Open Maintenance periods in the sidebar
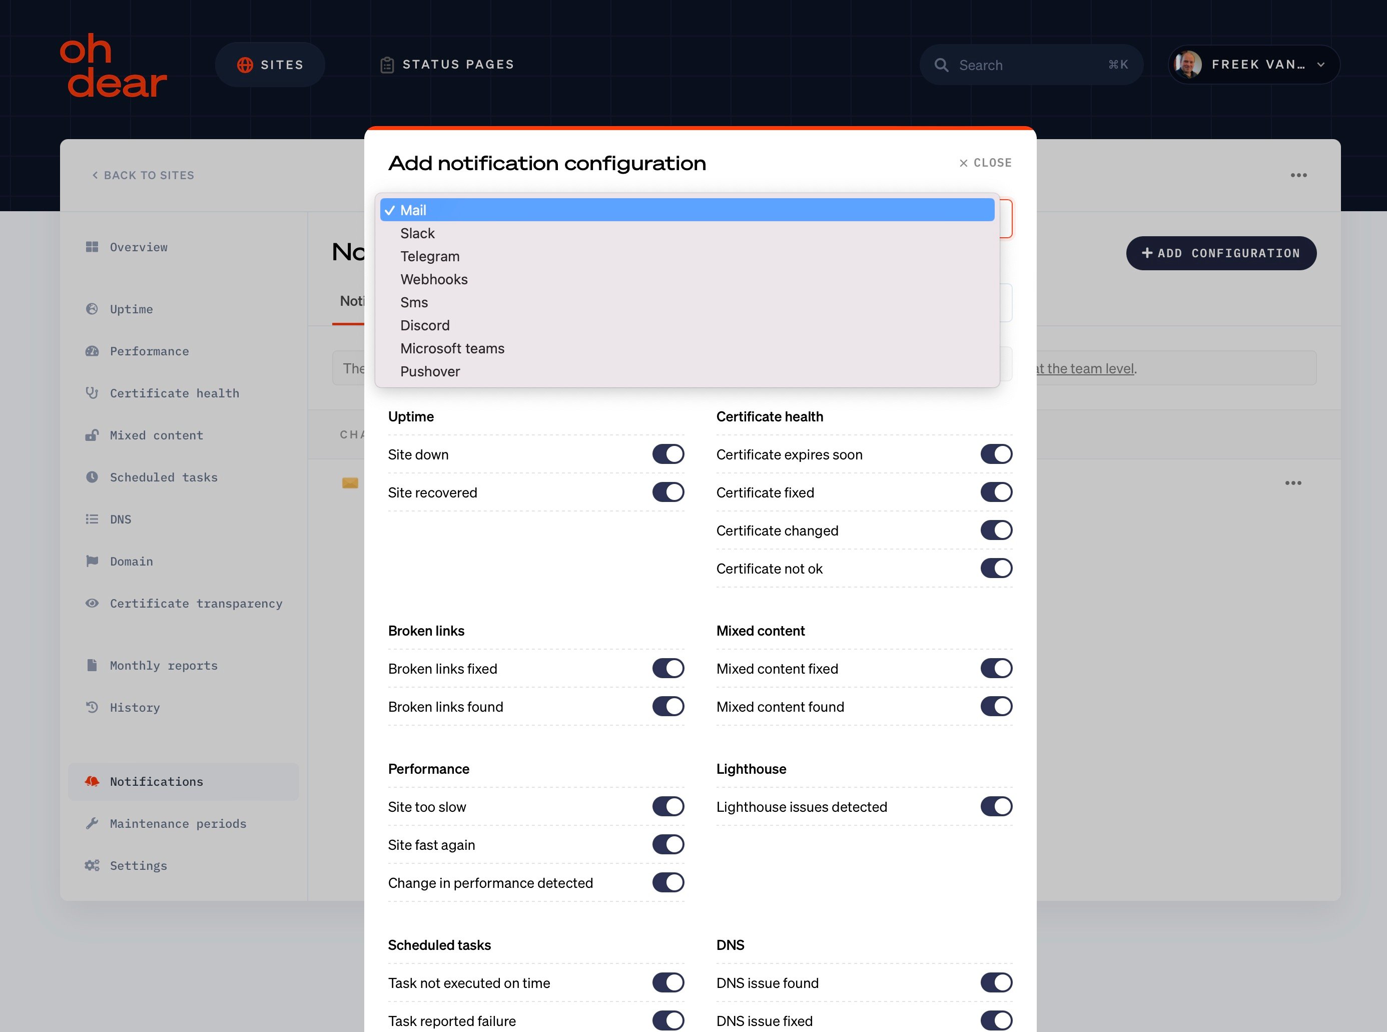 pos(178,823)
